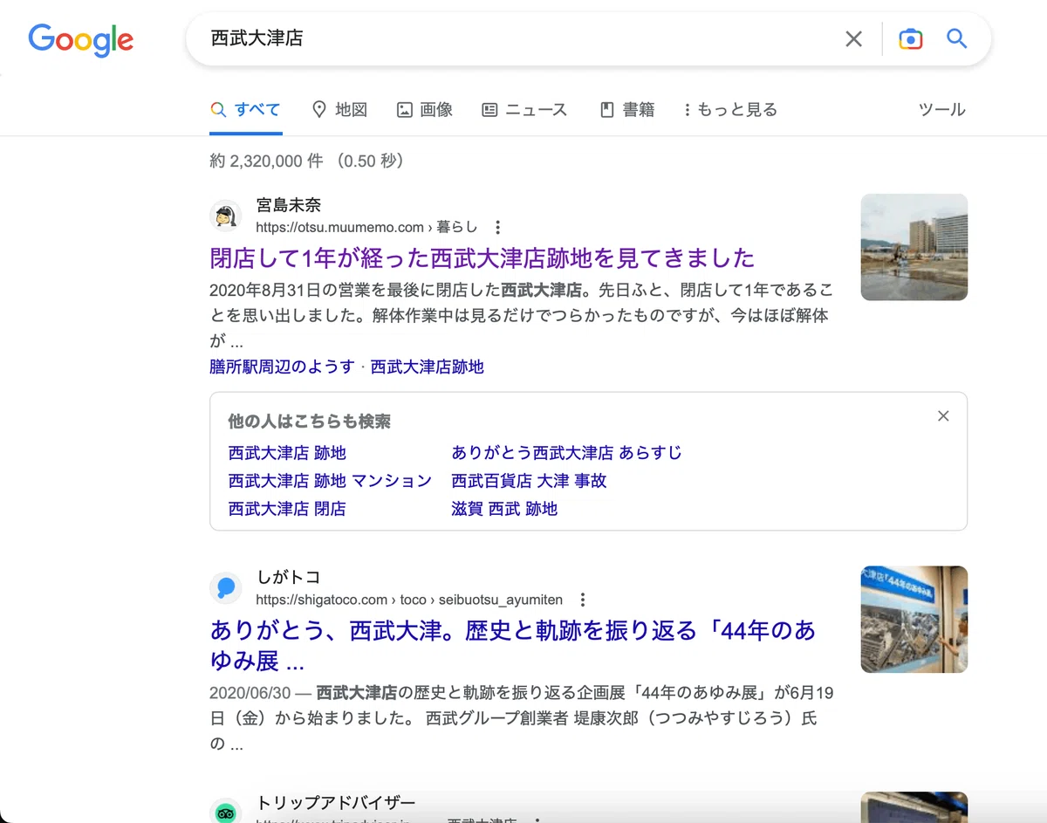Screen dimensions: 1047x823
Task: Click the exhibition thumbnail of しがトコ result
Action: coord(914,620)
